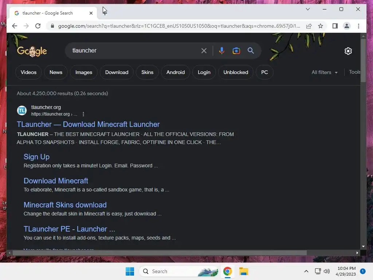Close the tlauncher Google Search tab

(x=91, y=13)
